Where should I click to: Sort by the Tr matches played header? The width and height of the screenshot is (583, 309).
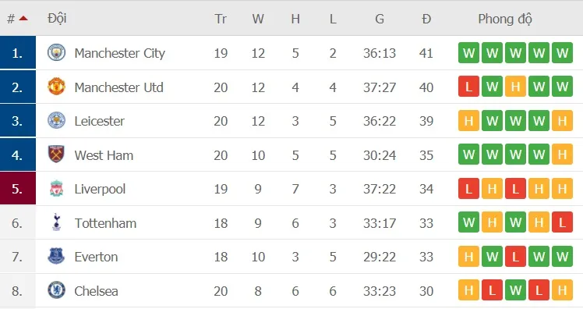pos(221,19)
